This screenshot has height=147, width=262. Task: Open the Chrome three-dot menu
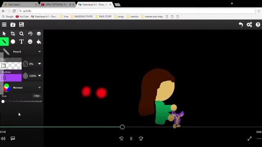click(x=259, y=11)
